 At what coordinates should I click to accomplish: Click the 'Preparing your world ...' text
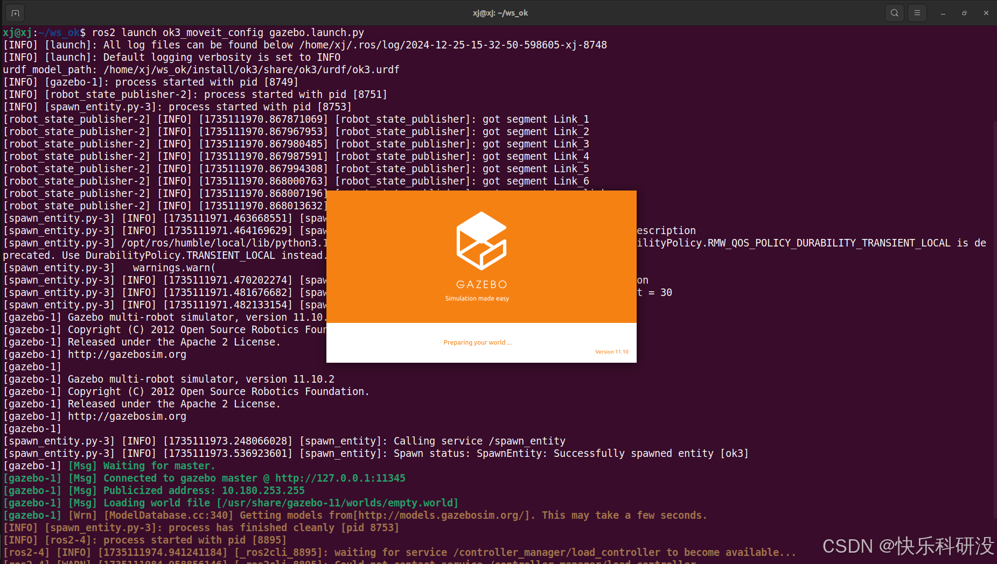[x=478, y=342]
